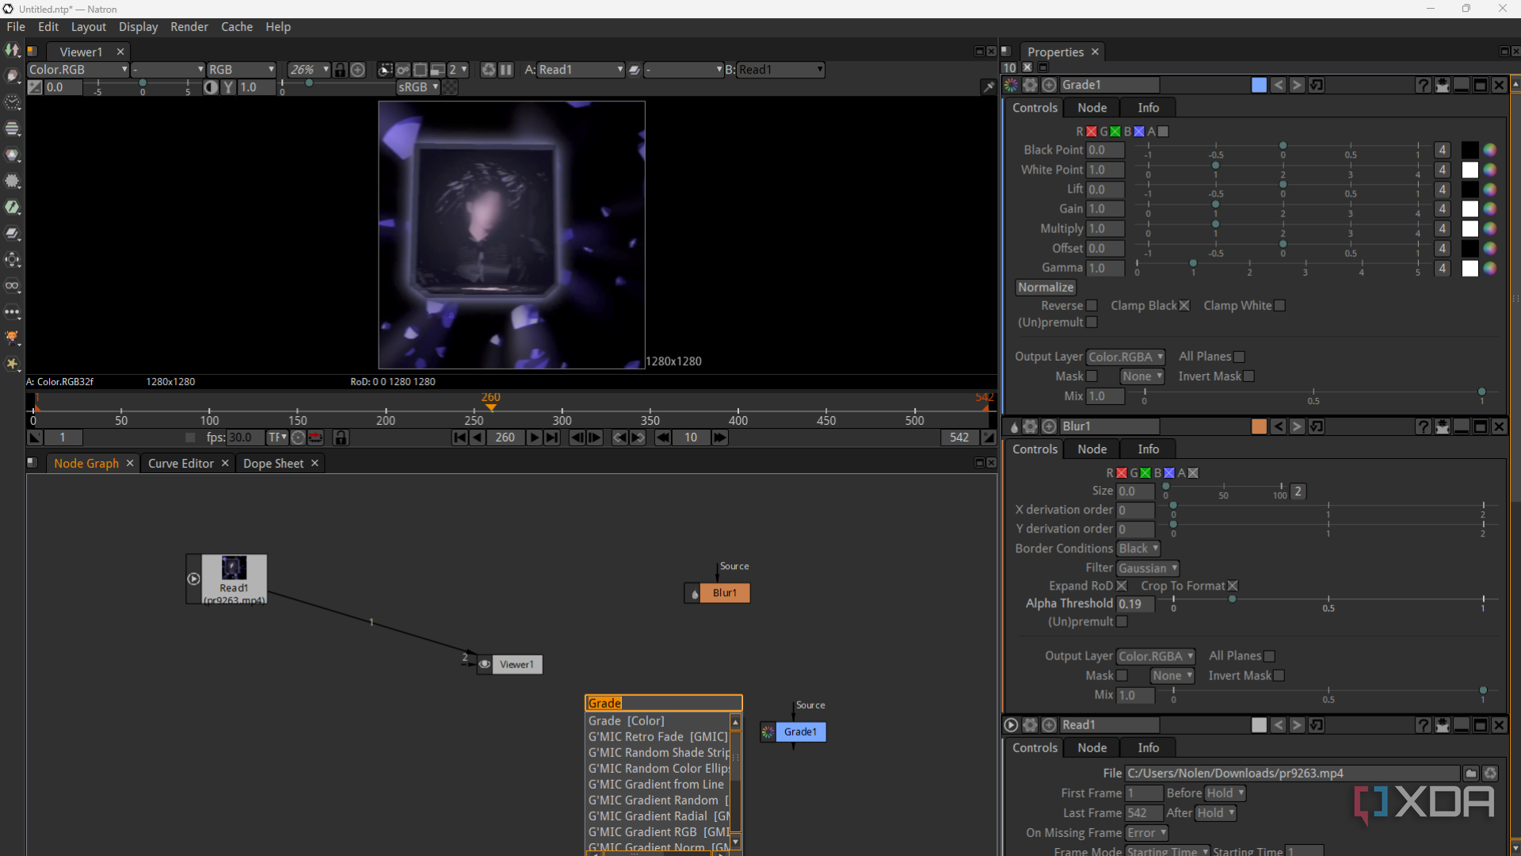The image size is (1521, 856).
Task: Switch to Curve Editor tab
Action: pos(181,464)
